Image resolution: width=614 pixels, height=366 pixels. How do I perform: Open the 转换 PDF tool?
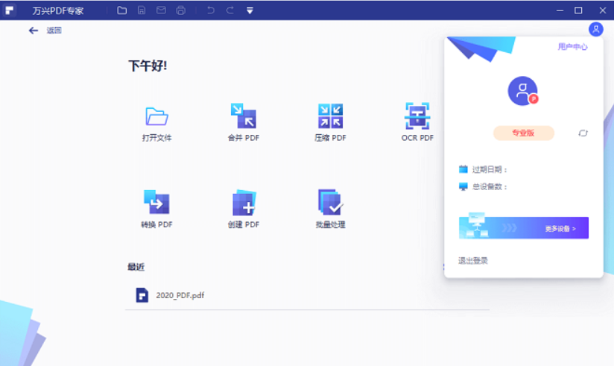(x=156, y=202)
